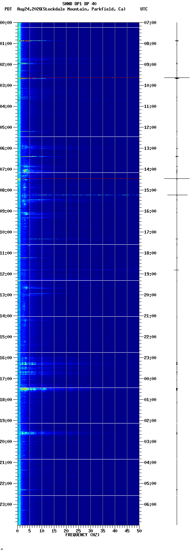This screenshot has height=553, width=192.
Task: Click the UTC time label '14:00'
Action: [x=150, y=169]
